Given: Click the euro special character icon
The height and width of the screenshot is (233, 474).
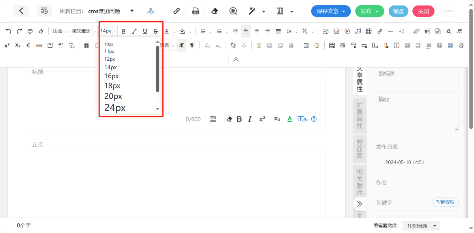Looking at the screenshot, I should tap(28, 45).
